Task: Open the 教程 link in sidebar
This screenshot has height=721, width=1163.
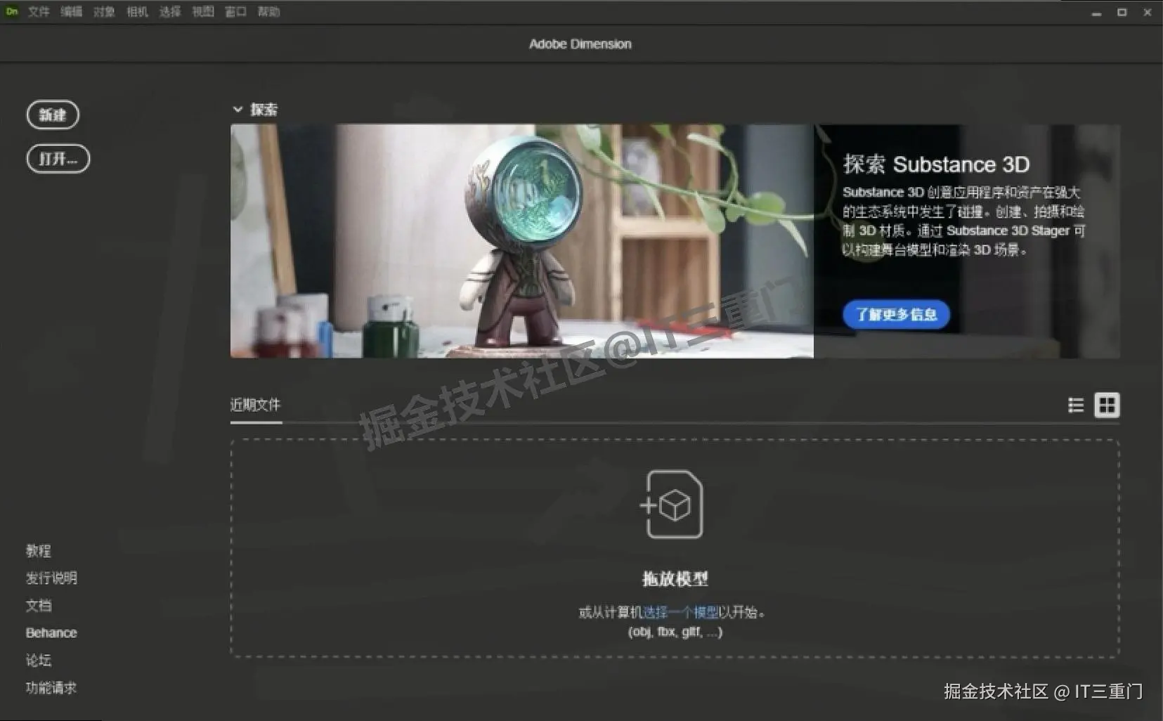Action: [38, 551]
